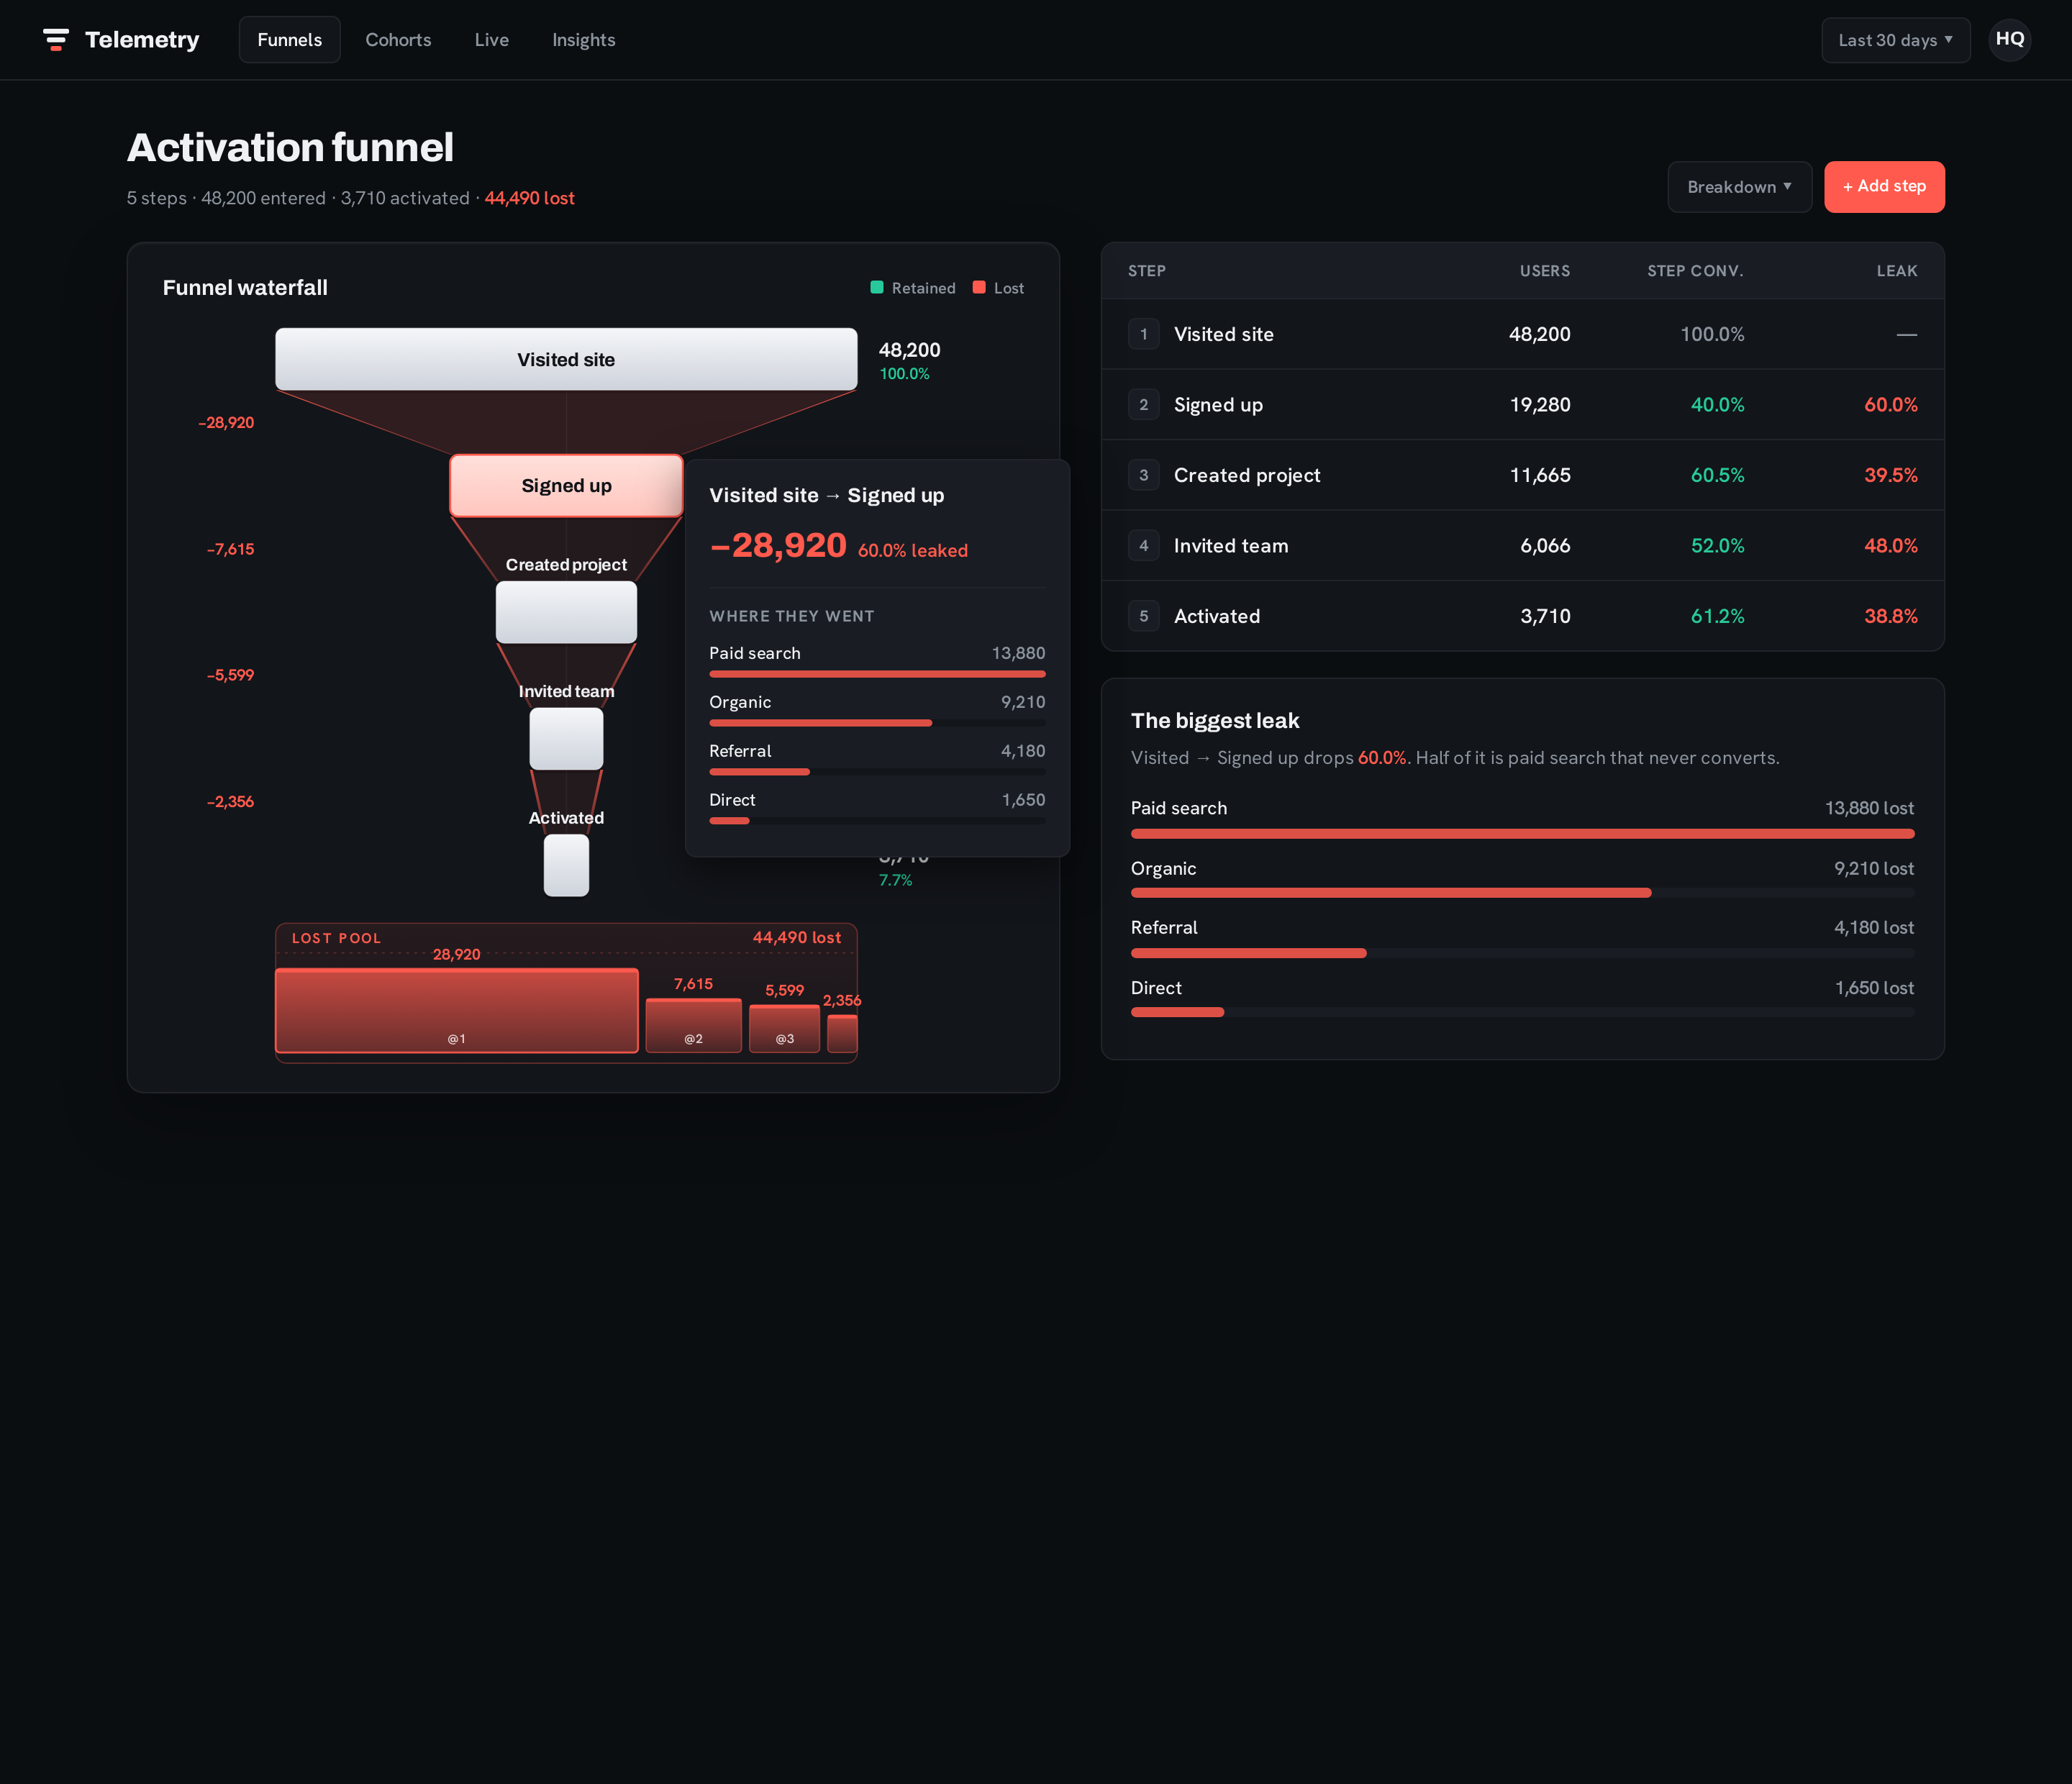
Task: Click the LEAK column header
Action: (x=1897, y=271)
